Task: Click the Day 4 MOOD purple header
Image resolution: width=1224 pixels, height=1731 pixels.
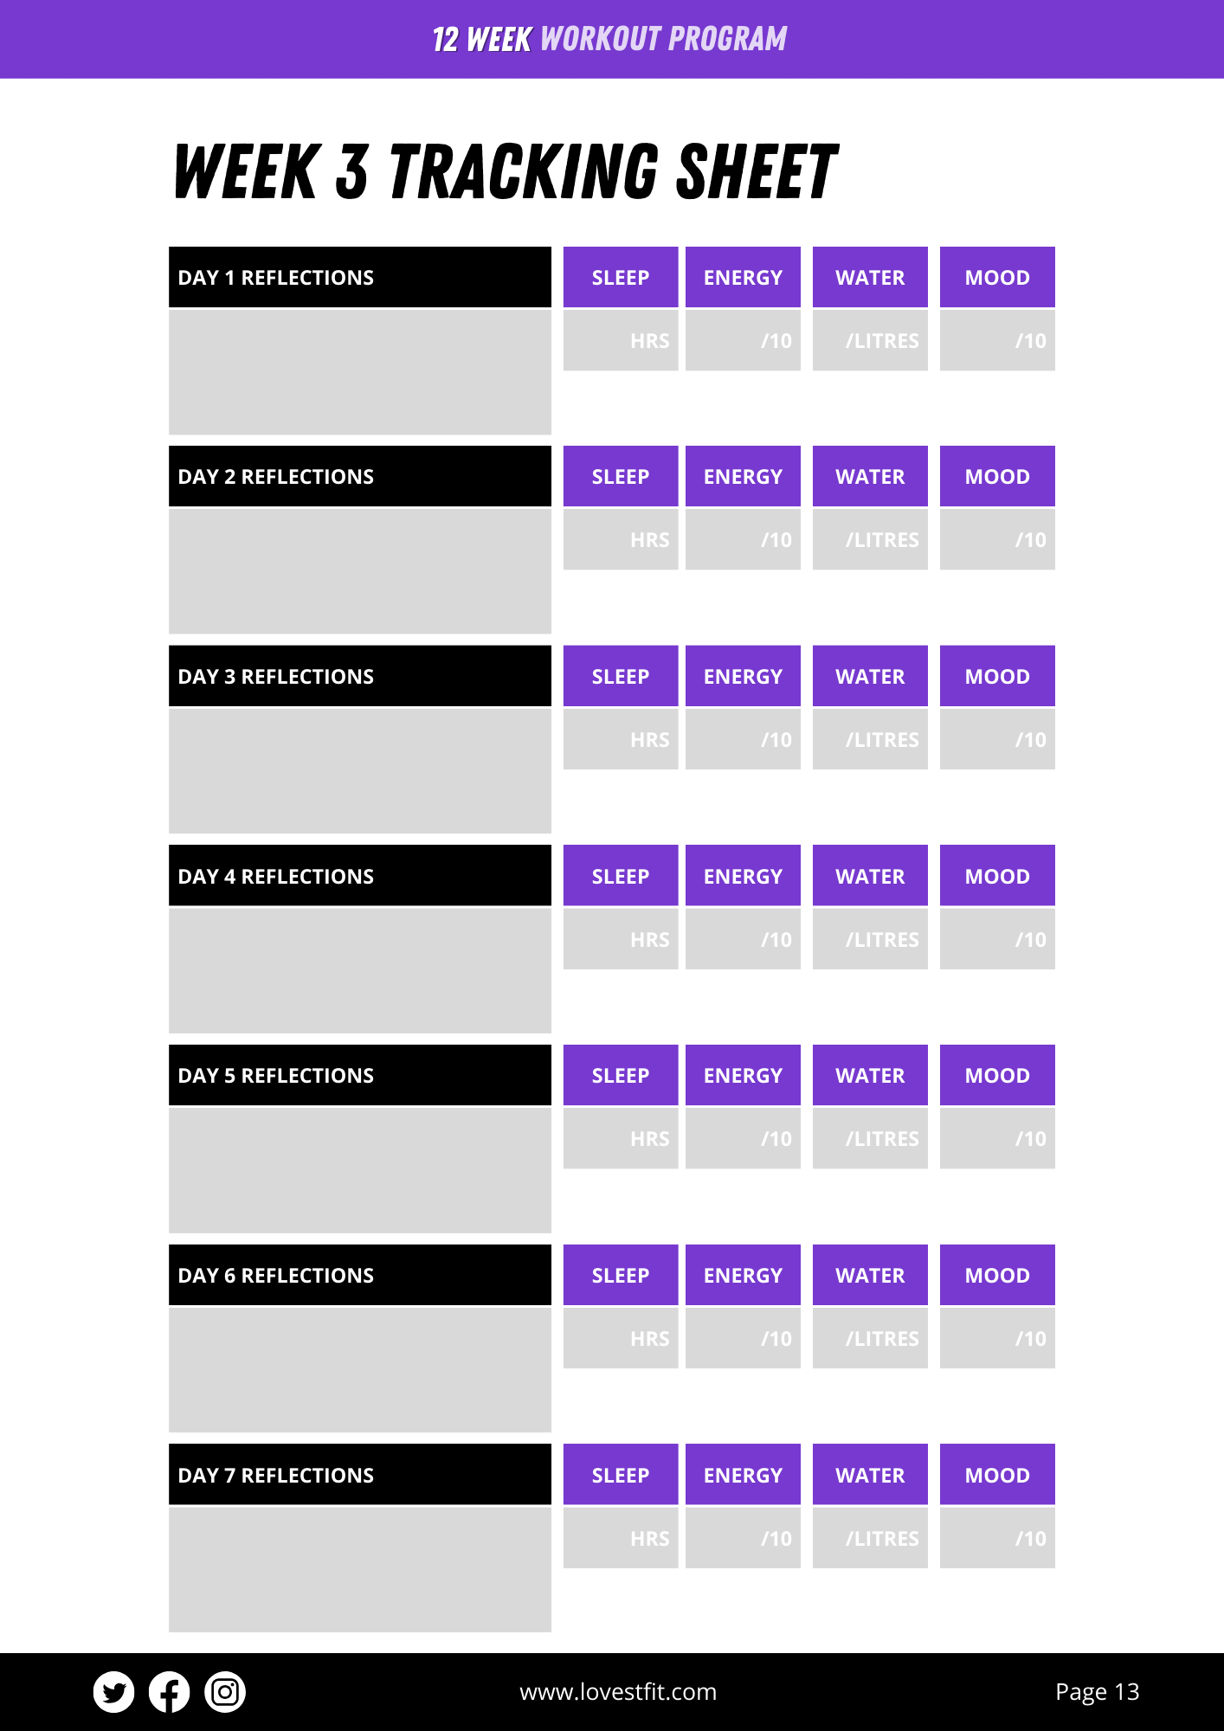Action: pos(997,877)
